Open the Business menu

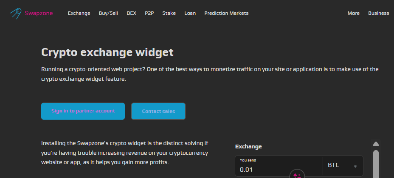378,13
